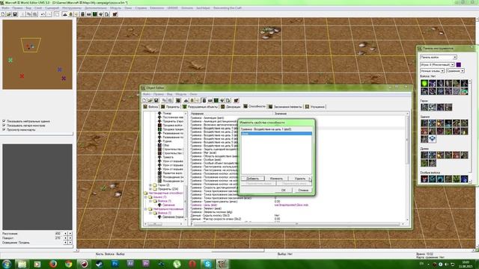479x269 pixels.
Task: Switch to 'Декорации' tab
Action: 231,107
